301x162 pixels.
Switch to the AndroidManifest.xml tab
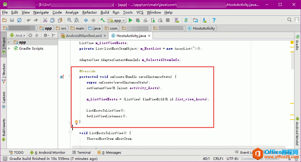point(84,36)
